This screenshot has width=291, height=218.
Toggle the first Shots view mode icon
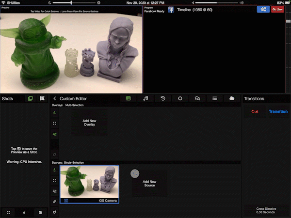coord(30,98)
